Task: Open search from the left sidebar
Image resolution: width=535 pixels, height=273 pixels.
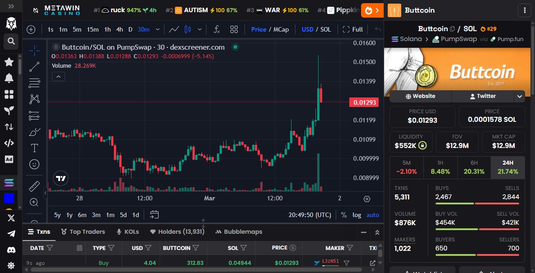Action: tap(10, 41)
